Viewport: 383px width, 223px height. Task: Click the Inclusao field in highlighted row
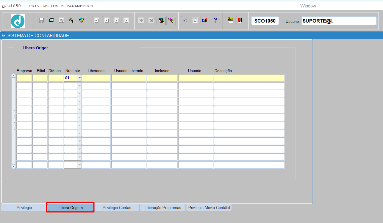coord(162,78)
